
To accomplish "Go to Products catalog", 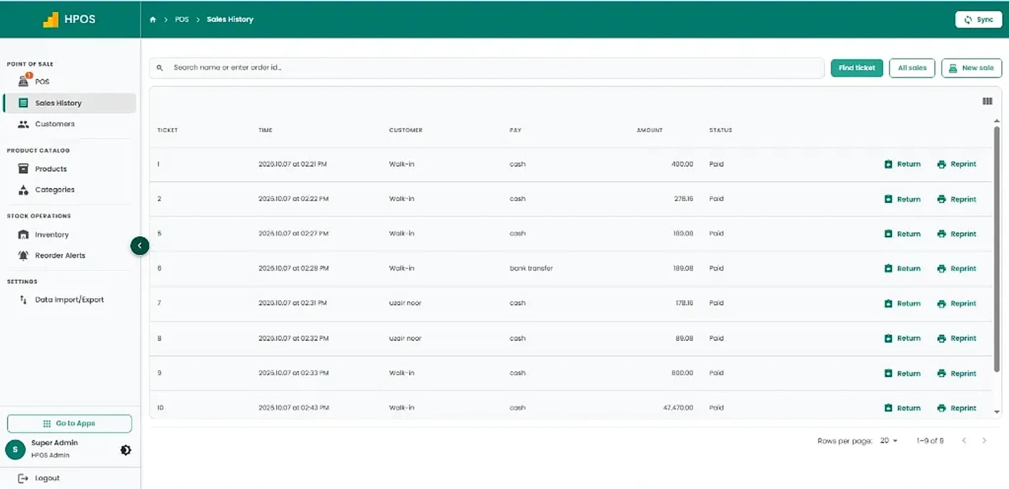I will 50,169.
